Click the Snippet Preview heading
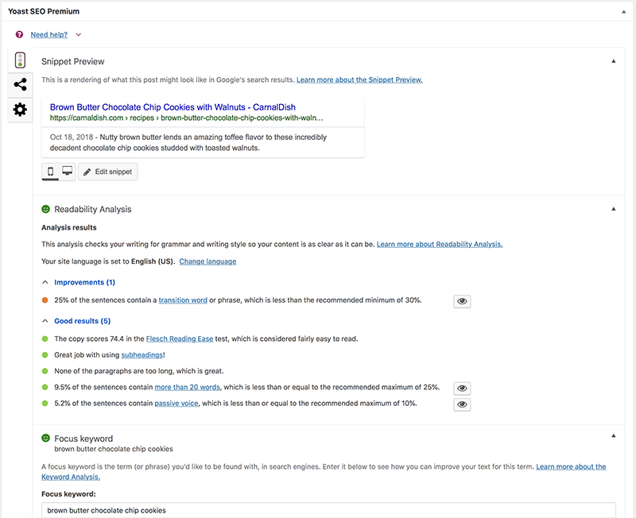 (x=73, y=62)
